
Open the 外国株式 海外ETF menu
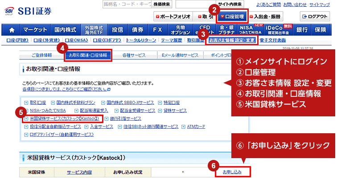click(94, 30)
